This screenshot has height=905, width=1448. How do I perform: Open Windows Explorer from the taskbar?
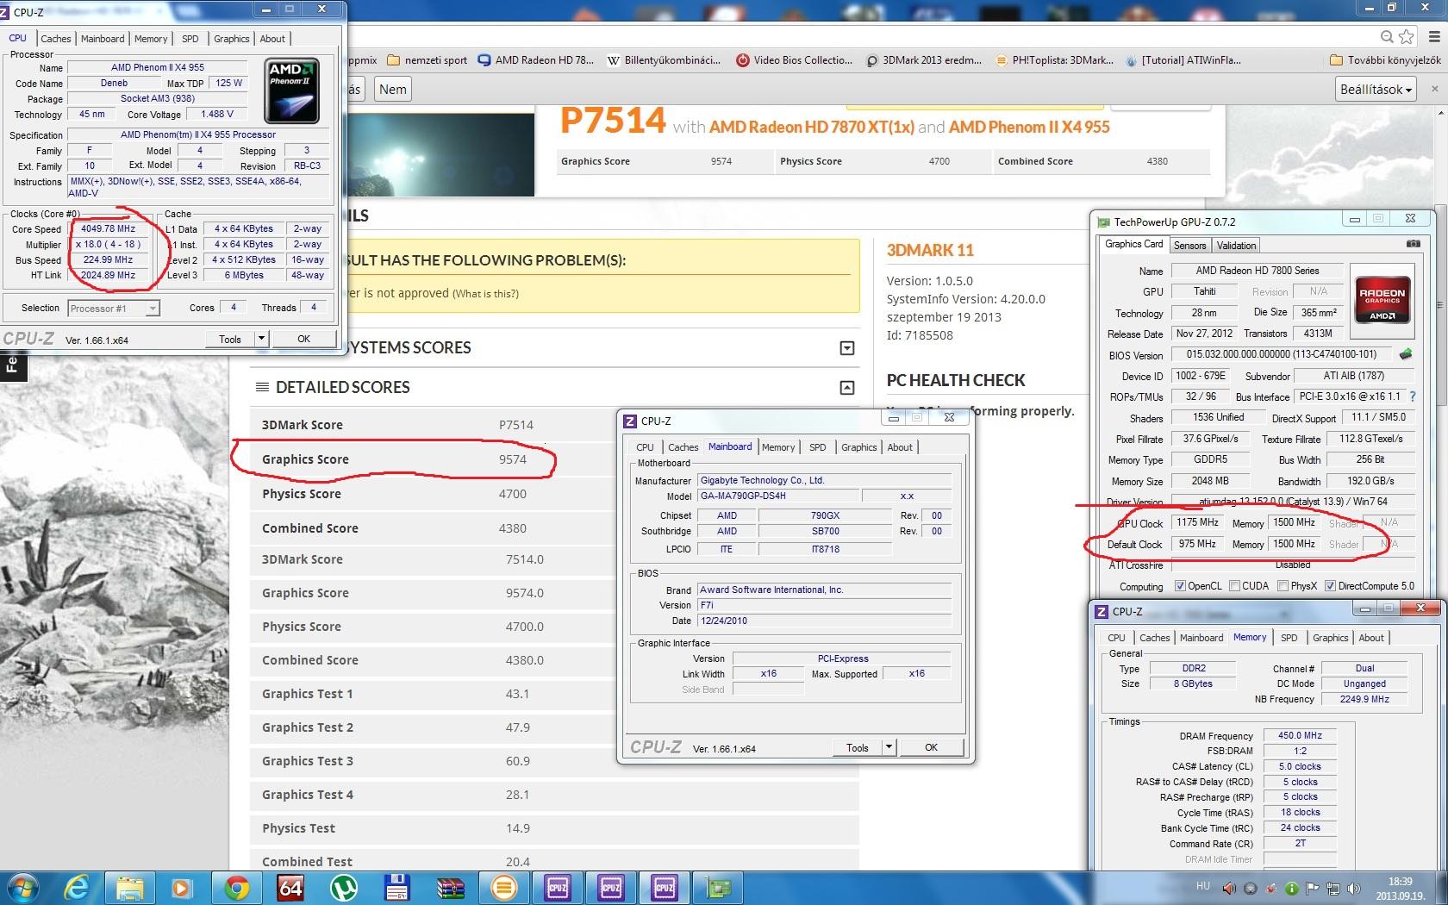click(130, 888)
